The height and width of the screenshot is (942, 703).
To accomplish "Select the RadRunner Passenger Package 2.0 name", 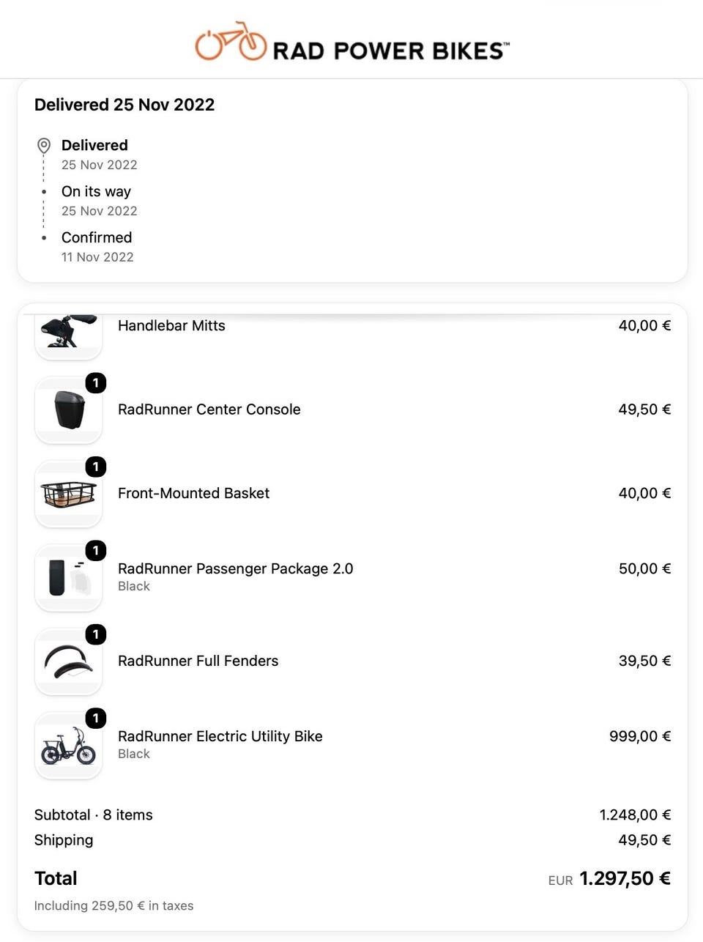I will pos(235,568).
